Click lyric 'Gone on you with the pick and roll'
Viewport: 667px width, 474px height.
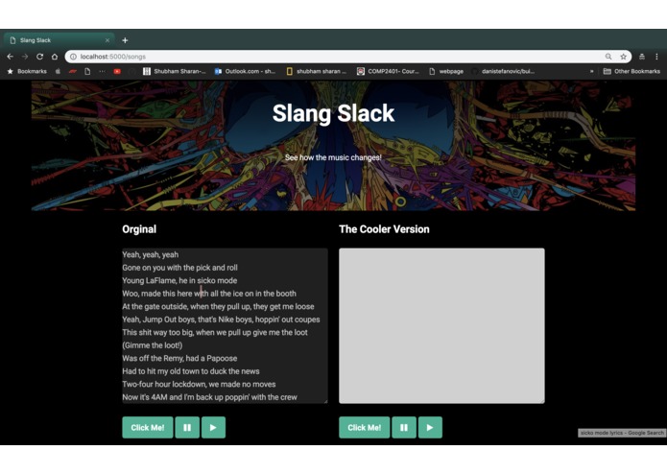[x=179, y=268]
